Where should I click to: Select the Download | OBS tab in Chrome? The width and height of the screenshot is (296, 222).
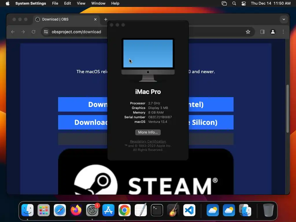coord(66,19)
